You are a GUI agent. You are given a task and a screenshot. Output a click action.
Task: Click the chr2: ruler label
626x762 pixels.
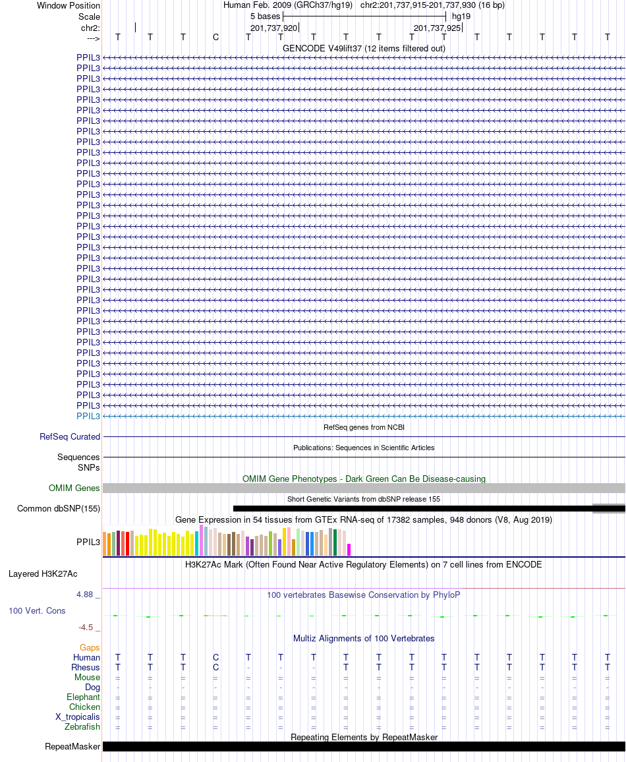pyautogui.click(x=90, y=28)
